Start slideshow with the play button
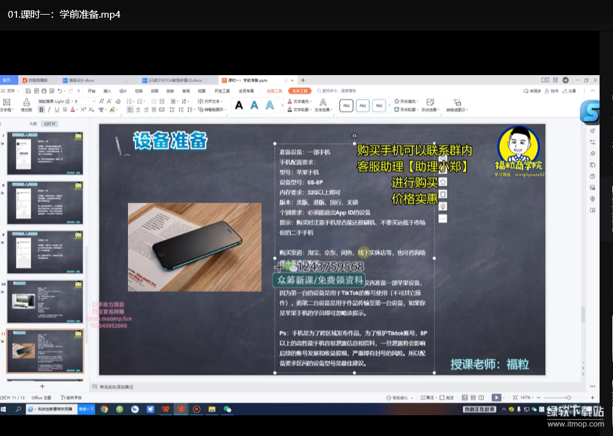Screen dimensions: 613x436 (x=496, y=398)
